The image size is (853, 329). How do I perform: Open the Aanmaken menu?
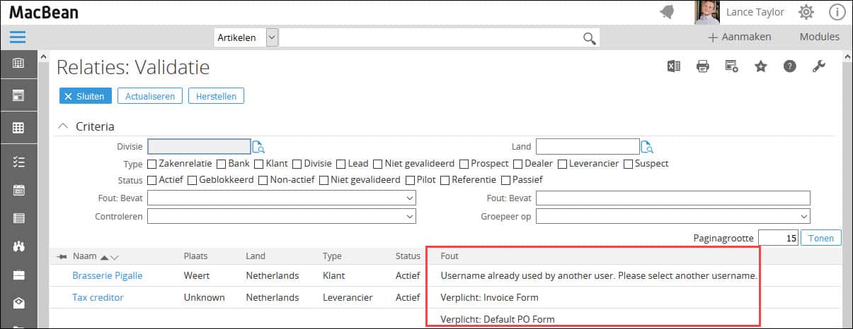tap(739, 37)
